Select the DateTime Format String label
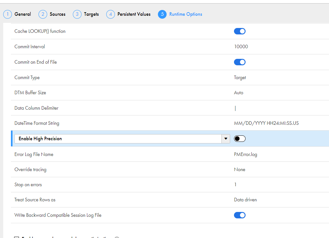The height and width of the screenshot is (238, 329). click(37, 123)
